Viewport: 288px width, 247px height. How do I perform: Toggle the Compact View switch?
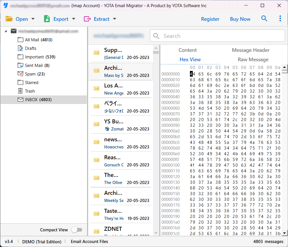point(77,230)
